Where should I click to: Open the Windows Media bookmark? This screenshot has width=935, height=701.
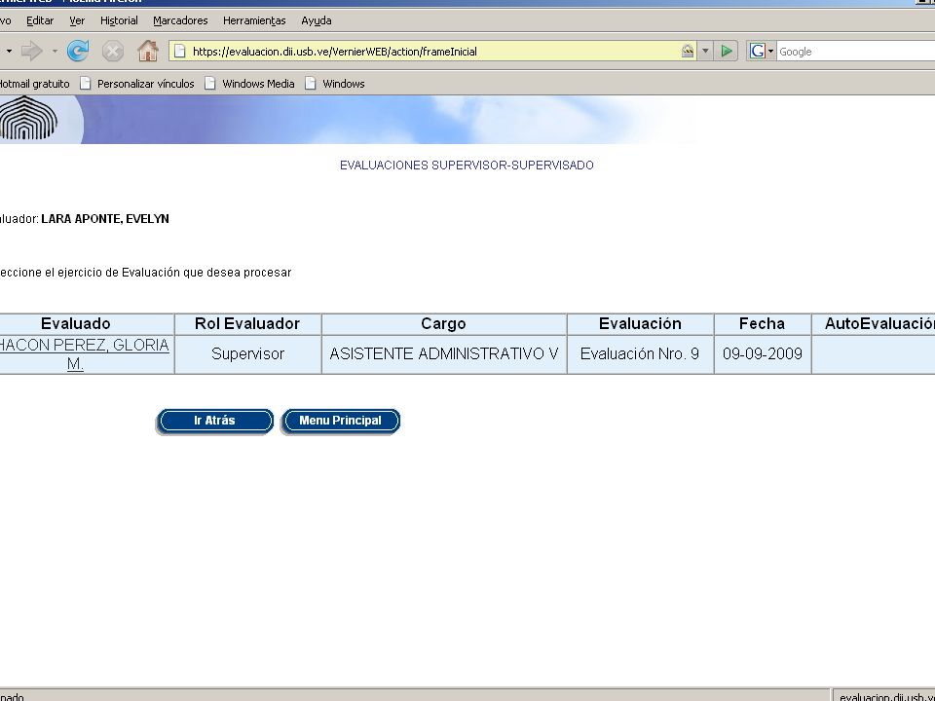(x=250, y=84)
